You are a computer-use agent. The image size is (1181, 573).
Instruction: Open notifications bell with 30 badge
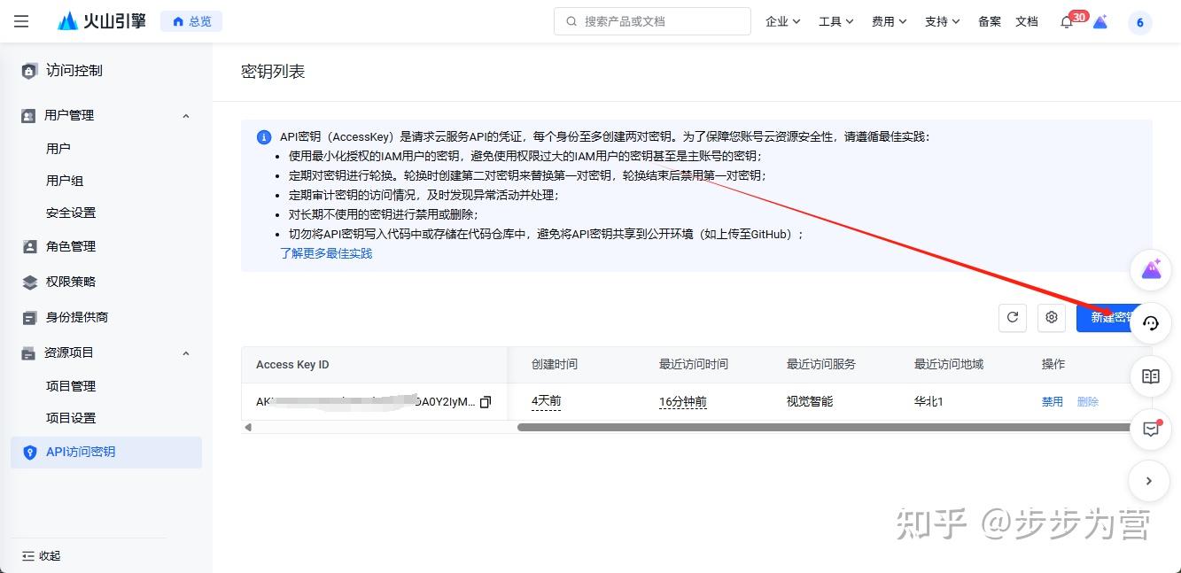1068,21
